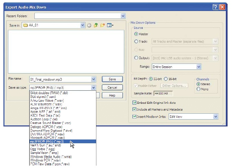
Task: Choose Windows PCM (*.wav) format
Action: point(63,160)
